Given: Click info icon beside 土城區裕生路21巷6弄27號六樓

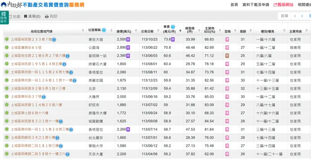Looking at the screenshot, I should click(x=67, y=56).
